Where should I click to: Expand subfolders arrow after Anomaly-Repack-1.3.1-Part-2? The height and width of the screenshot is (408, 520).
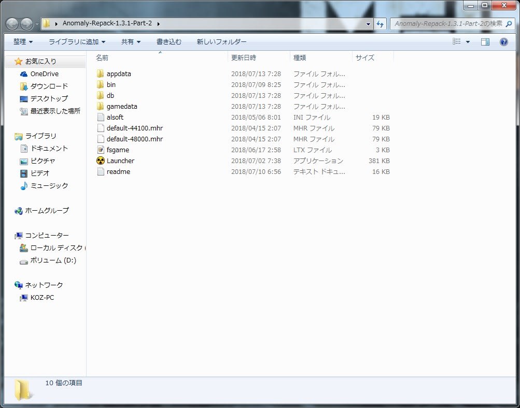pyautogui.click(x=159, y=23)
